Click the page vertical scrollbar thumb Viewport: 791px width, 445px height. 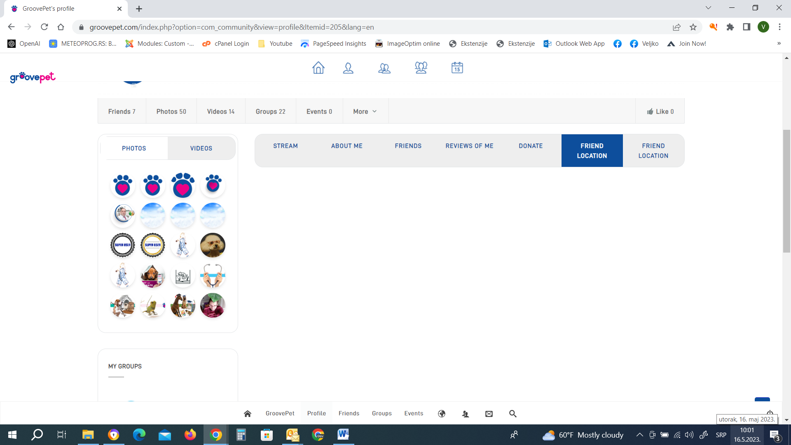[786, 191]
